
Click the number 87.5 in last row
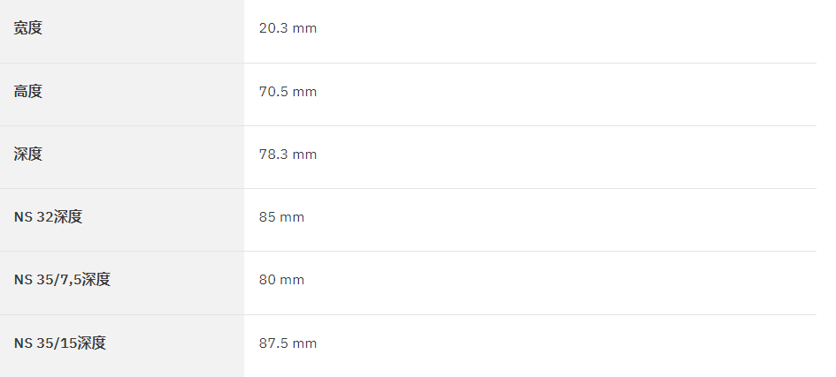tap(273, 343)
